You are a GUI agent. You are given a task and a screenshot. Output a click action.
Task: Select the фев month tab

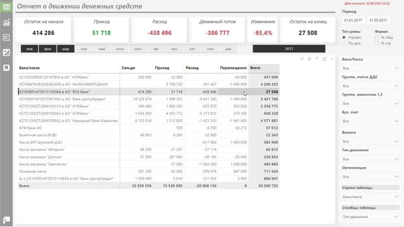(x=47, y=49)
